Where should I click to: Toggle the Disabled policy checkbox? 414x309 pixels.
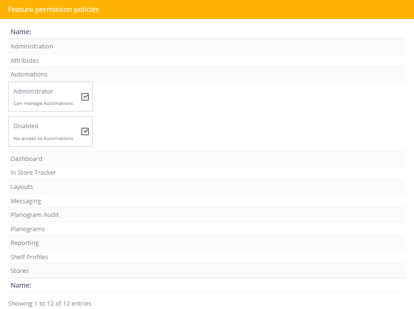[x=85, y=131]
